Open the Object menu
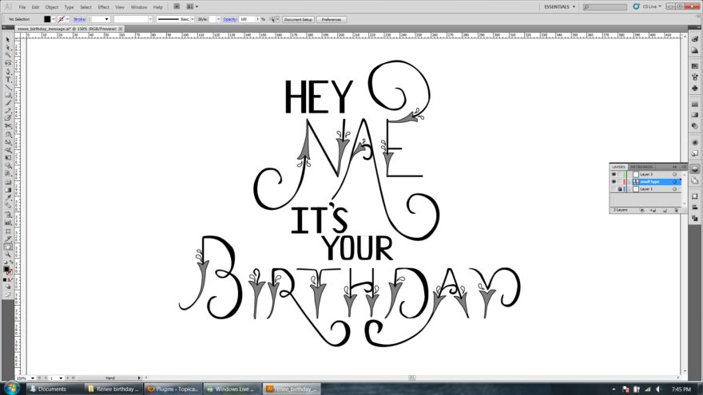Screen dimensions: 703x395 pyautogui.click(x=52, y=7)
